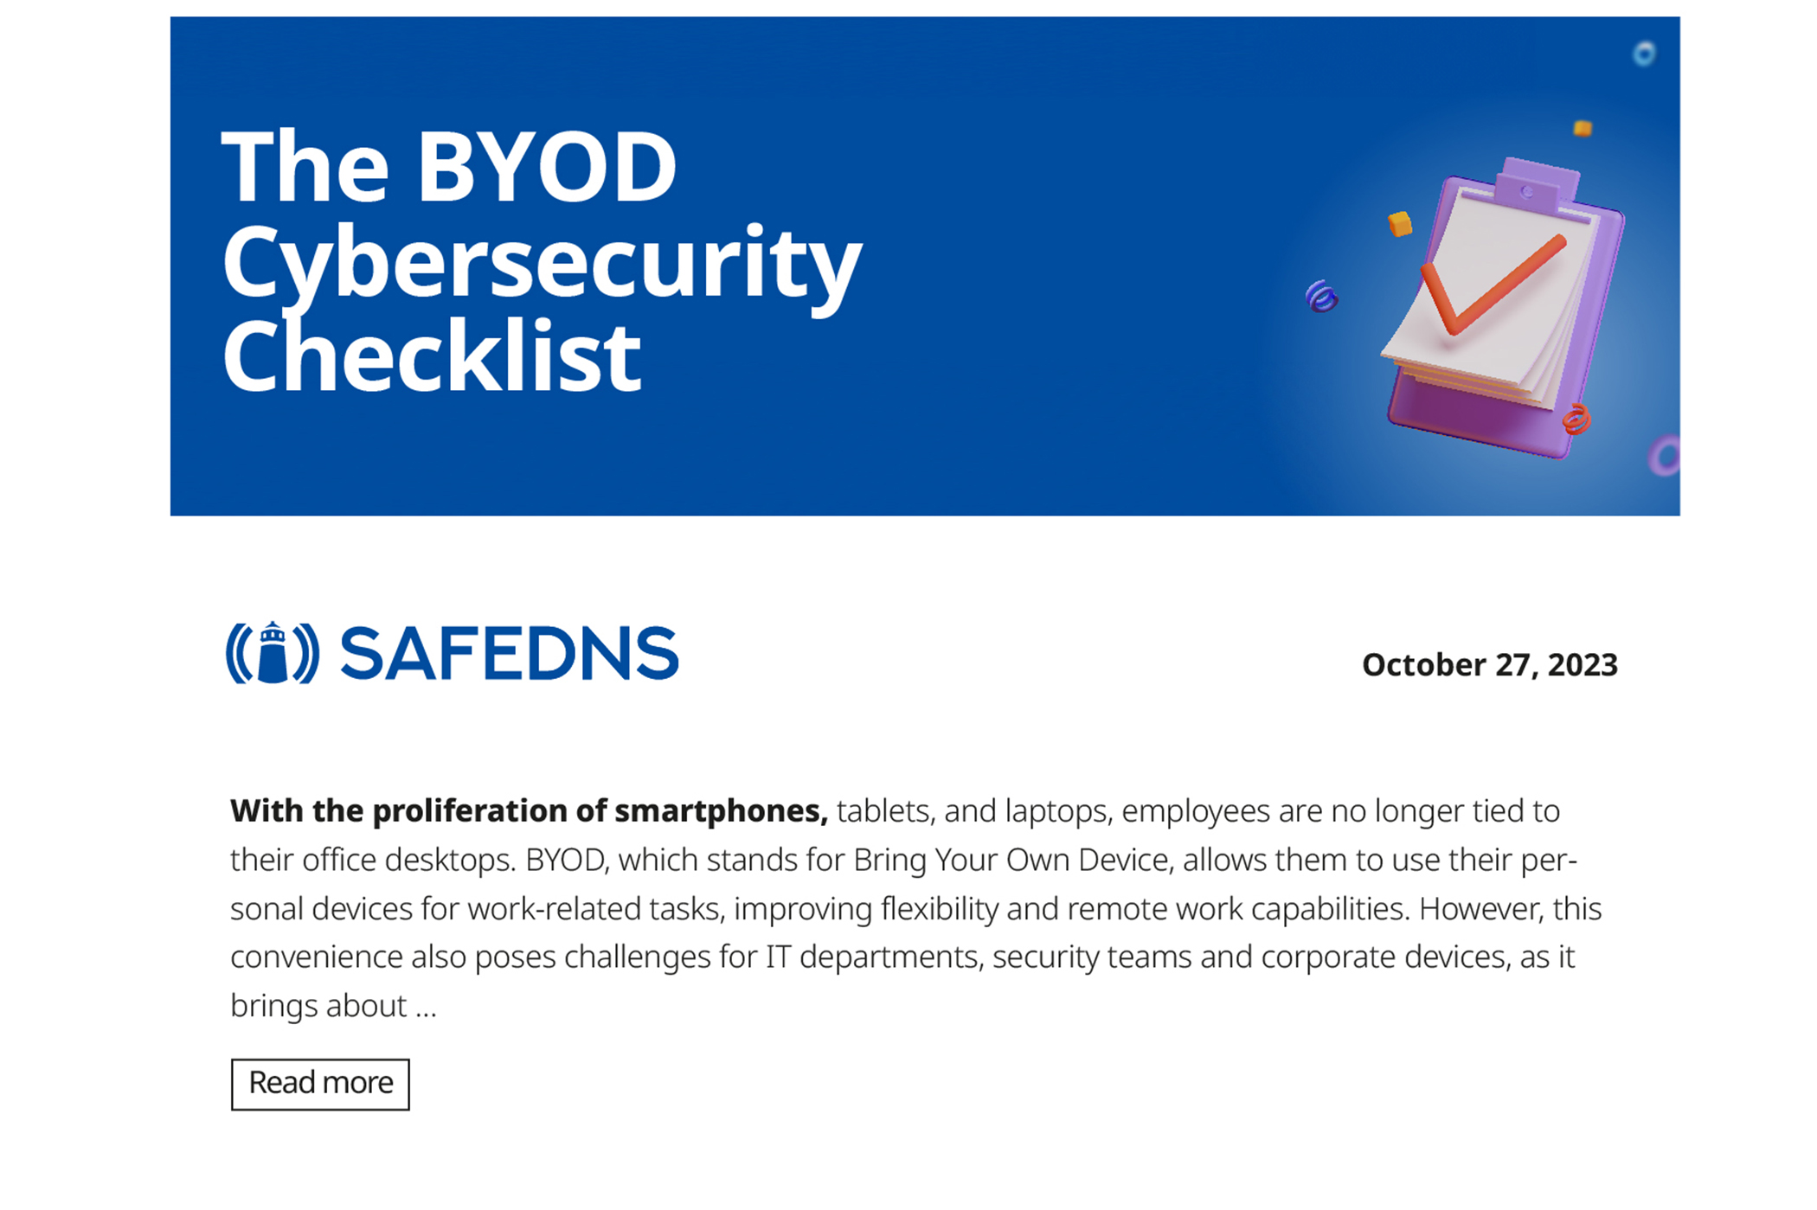The image size is (1817, 1210).
Task: Open the article via Read more button
Action: click(320, 1084)
